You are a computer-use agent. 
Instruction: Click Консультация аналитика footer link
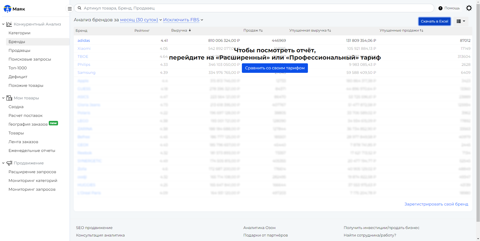[x=100, y=235]
